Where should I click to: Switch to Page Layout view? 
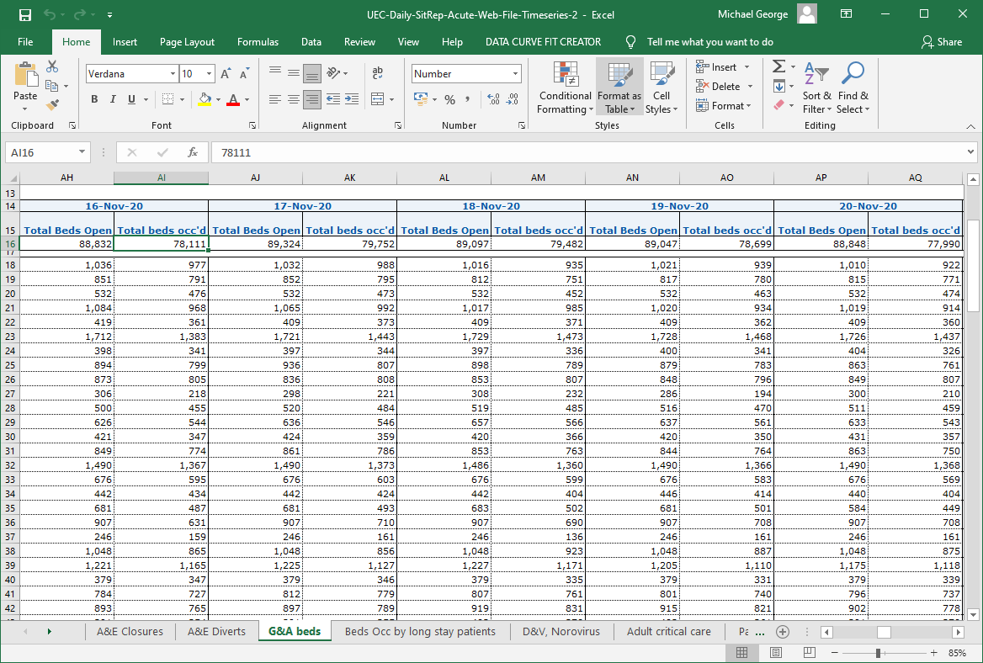coord(775,652)
